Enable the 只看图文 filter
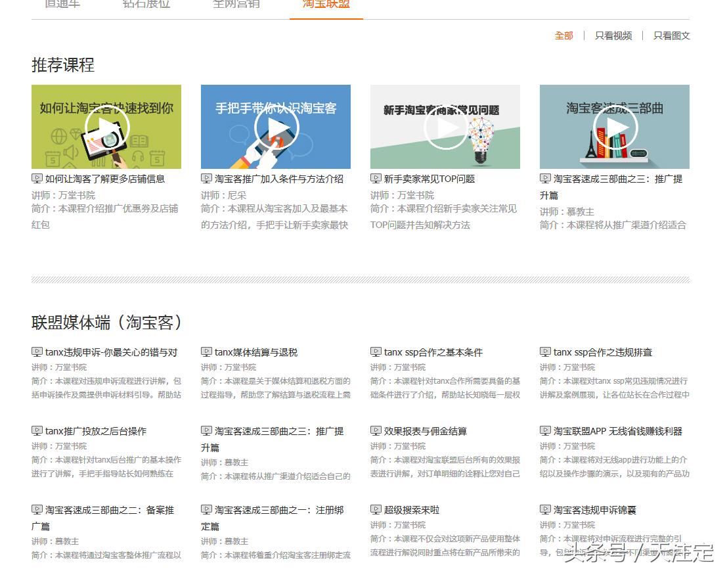727x571 pixels. (x=671, y=35)
